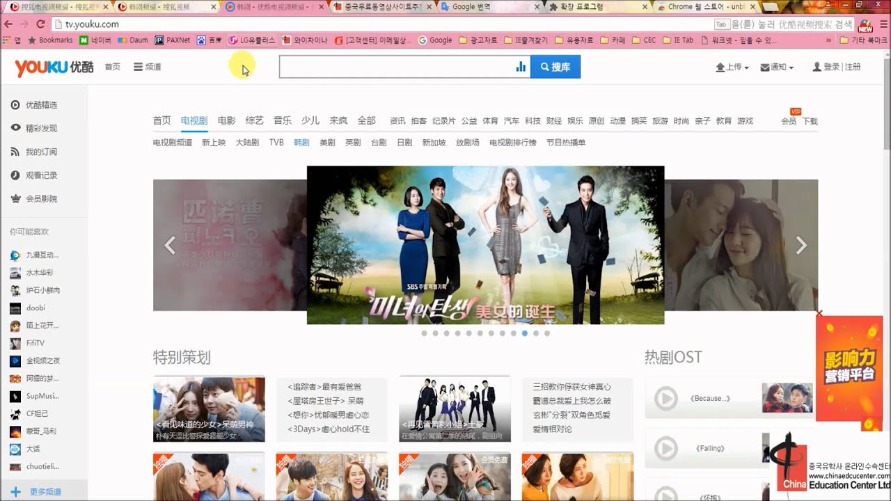Click the 登录 login link

(x=831, y=67)
